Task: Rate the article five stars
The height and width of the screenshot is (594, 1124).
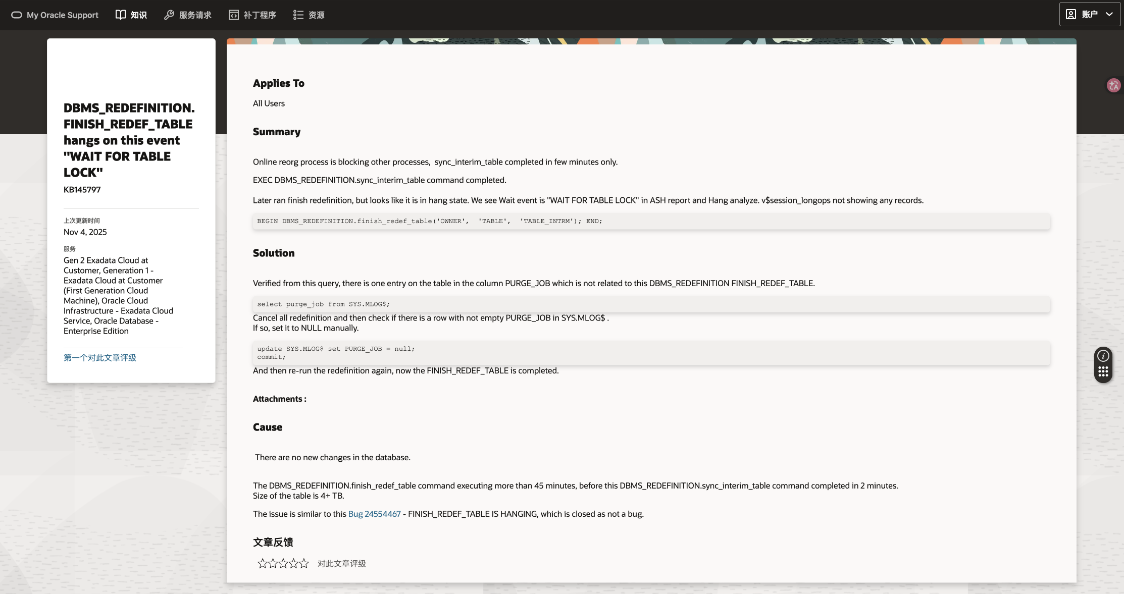Action: 304,563
